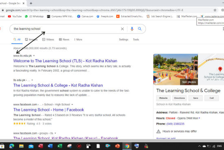
Task: Expand opening hours dropdown arrow
Action: pyautogui.click(x=199, y=118)
